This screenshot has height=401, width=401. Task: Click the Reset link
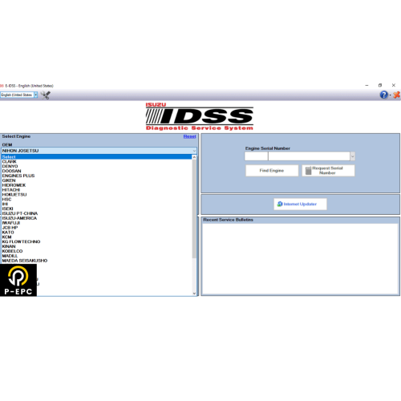[189, 136]
